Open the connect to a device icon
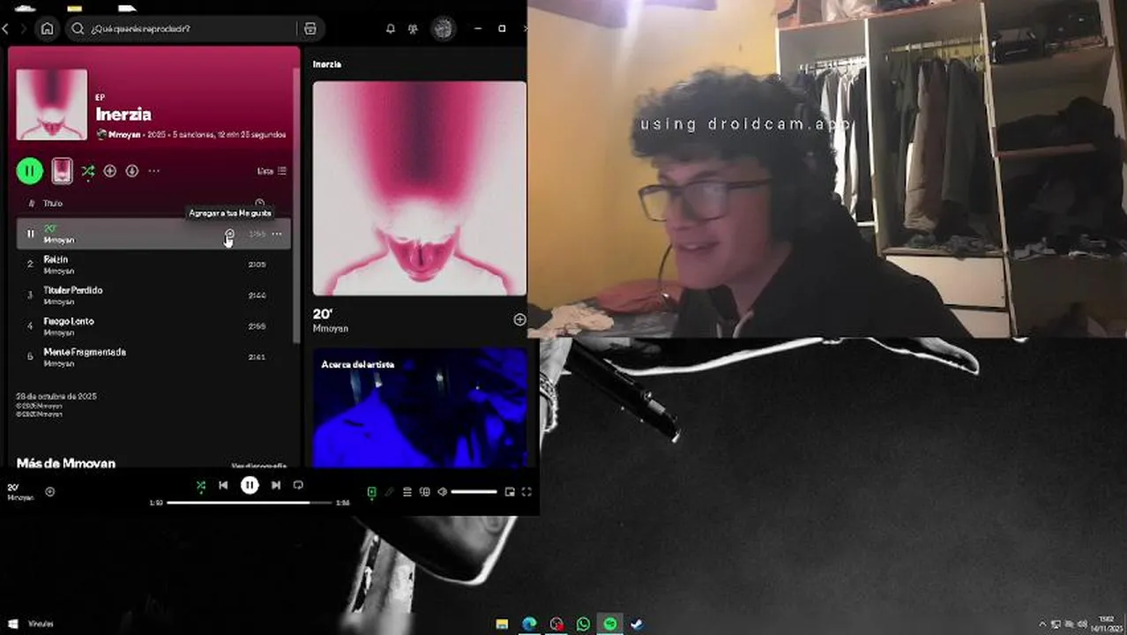 point(424,492)
